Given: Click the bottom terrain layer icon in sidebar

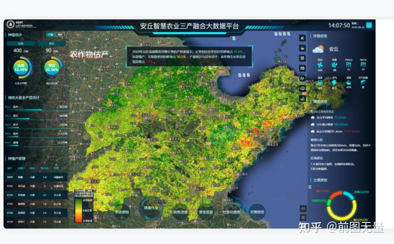Looking at the screenshot, I should (303, 98).
